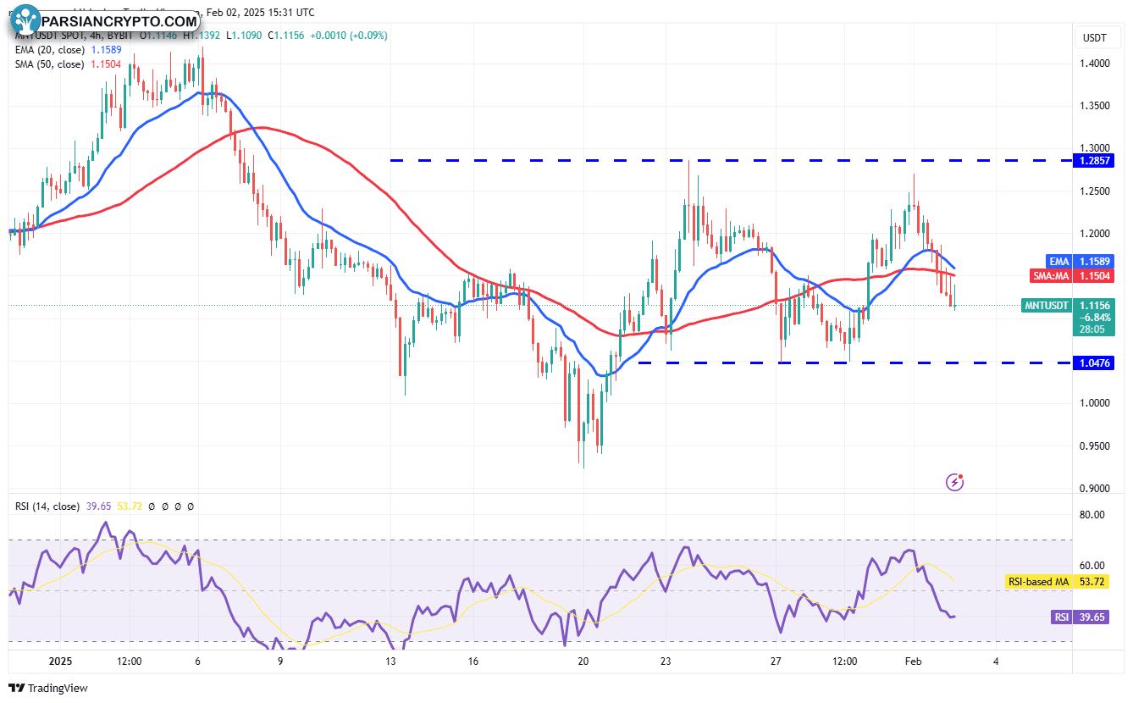1133x703 pixels.
Task: Click the EMA legend value 1.1589
Action: pyautogui.click(x=105, y=51)
